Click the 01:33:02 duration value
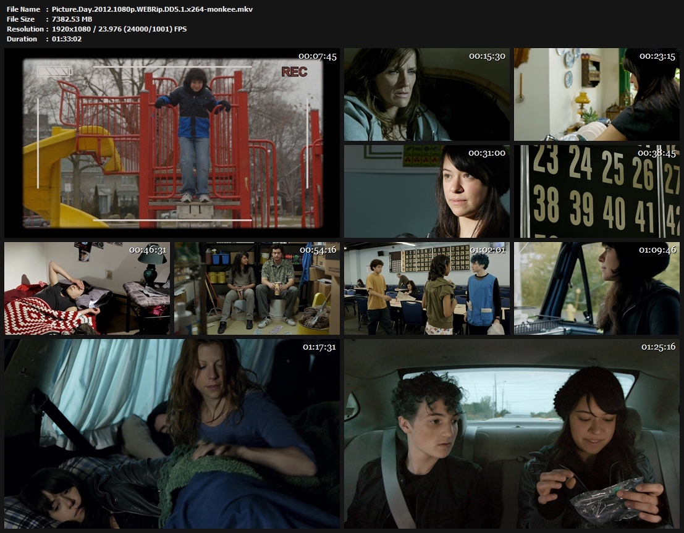The image size is (684, 533). tap(67, 39)
